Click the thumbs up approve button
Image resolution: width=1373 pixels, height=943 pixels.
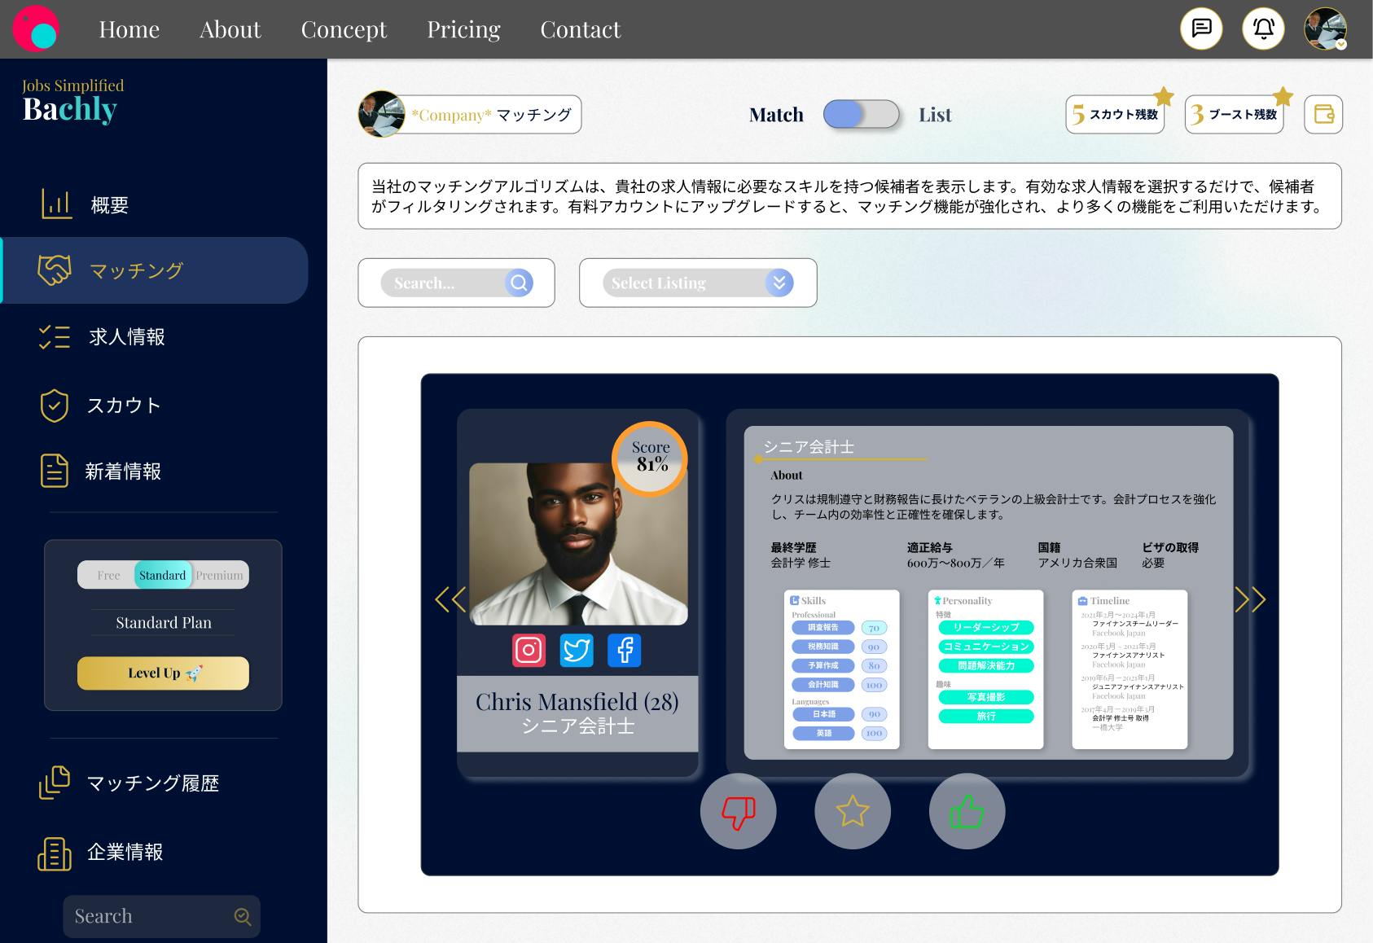(967, 811)
